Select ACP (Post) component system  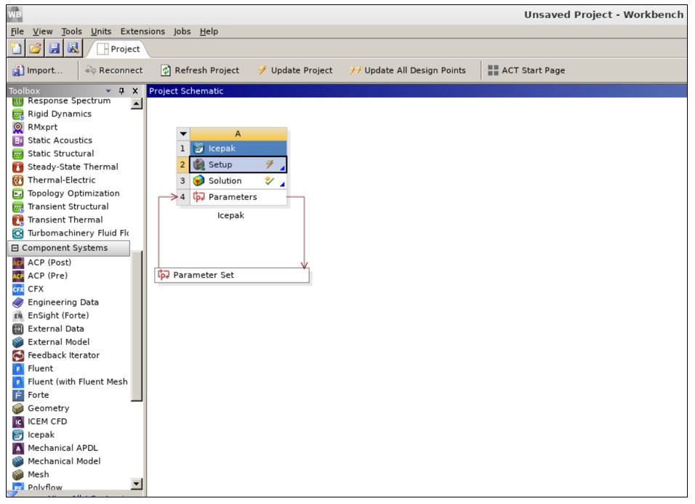(49, 263)
